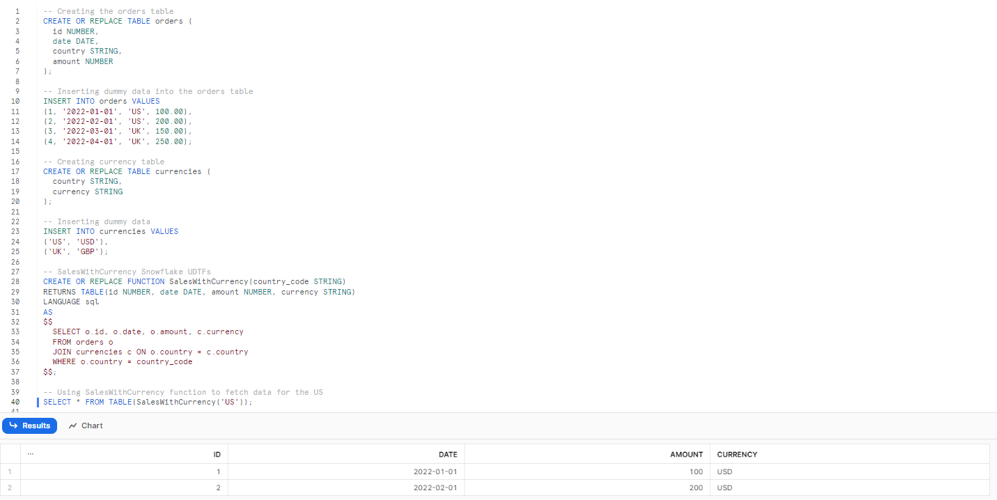The height and width of the screenshot is (500, 997).
Task: Click the CREATE OR REPLACE FUNCTION line
Action: 194,281
